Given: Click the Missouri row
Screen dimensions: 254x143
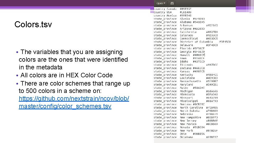Looking at the screenshot, I should (x=186, y=98).
